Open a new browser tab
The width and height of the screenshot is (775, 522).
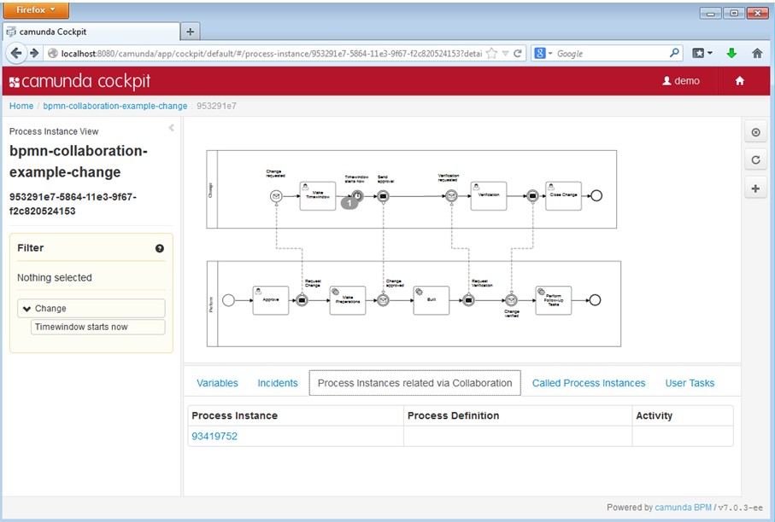190,32
